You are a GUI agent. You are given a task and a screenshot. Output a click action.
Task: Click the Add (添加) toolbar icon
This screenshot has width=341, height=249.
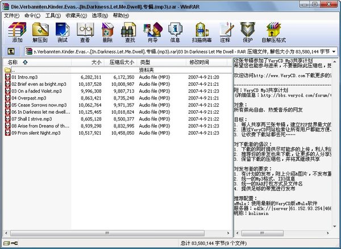tap(17, 30)
